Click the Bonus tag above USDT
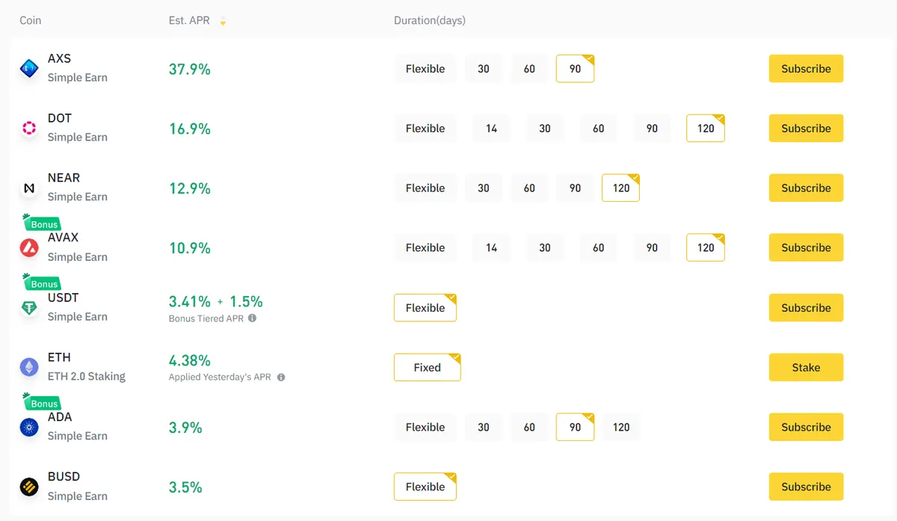897x521 pixels. 41,283
